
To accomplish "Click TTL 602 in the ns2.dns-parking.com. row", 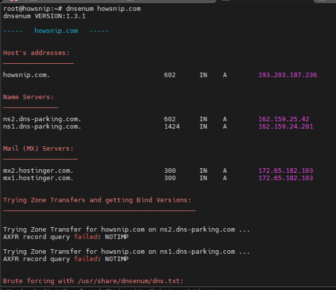I will 170,119.
